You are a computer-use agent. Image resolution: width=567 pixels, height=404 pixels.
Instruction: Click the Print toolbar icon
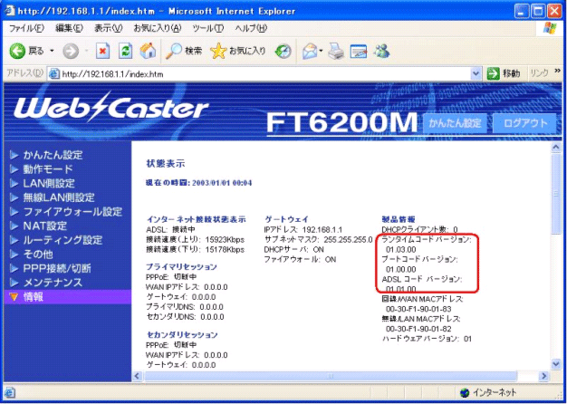[335, 51]
